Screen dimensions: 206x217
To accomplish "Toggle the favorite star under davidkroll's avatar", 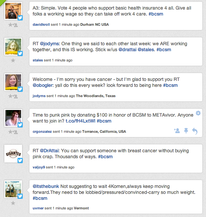I will tap(11, 24).
